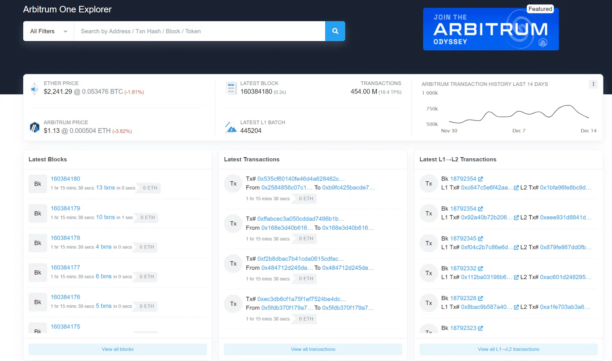Viewport: 612px width, 361px height.
Task: Open block 160384179 details
Action: [x=65, y=208]
